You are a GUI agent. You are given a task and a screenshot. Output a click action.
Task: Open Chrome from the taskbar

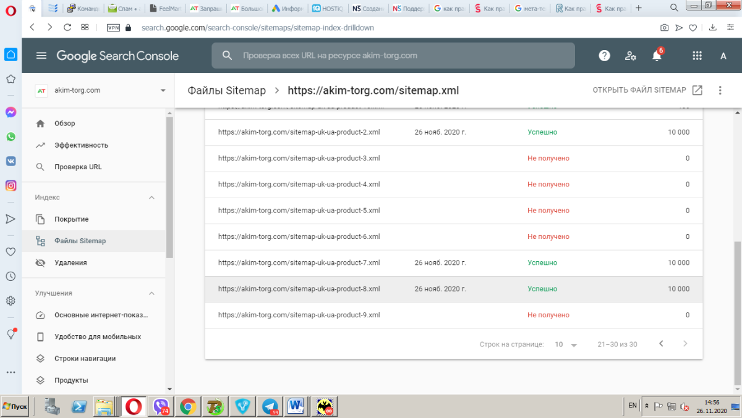188,406
